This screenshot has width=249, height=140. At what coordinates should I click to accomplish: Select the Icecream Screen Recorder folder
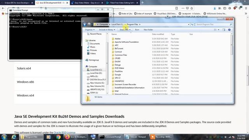(125, 84)
